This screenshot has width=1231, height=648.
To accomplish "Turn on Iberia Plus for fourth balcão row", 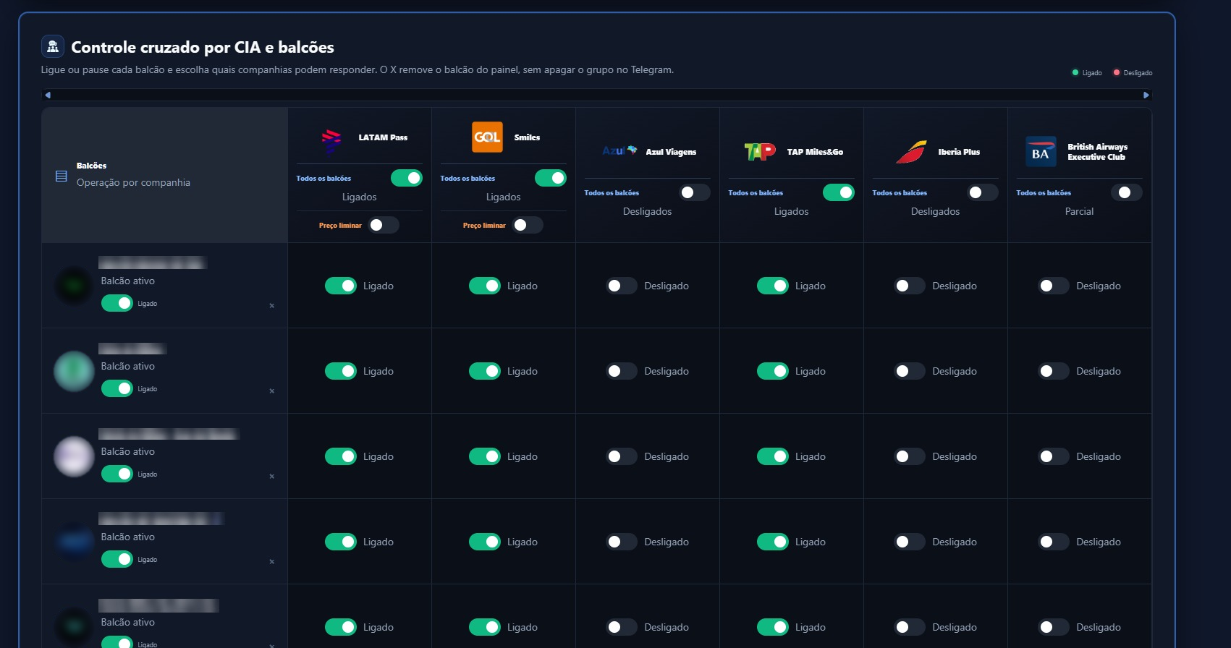I will pos(910,542).
